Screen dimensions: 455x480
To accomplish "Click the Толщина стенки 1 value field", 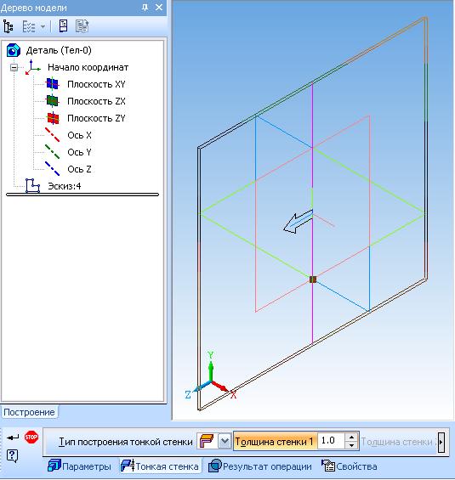I will 331,441.
